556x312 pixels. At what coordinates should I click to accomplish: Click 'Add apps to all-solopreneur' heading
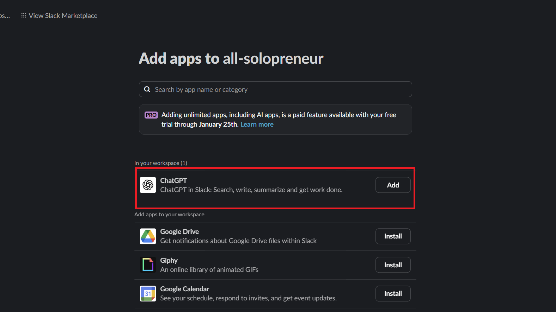point(231,58)
